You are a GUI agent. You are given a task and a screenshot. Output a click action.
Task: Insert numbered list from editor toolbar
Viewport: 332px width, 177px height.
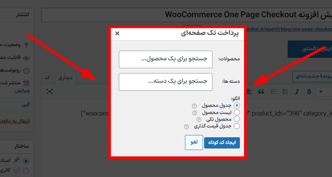tap(273, 91)
